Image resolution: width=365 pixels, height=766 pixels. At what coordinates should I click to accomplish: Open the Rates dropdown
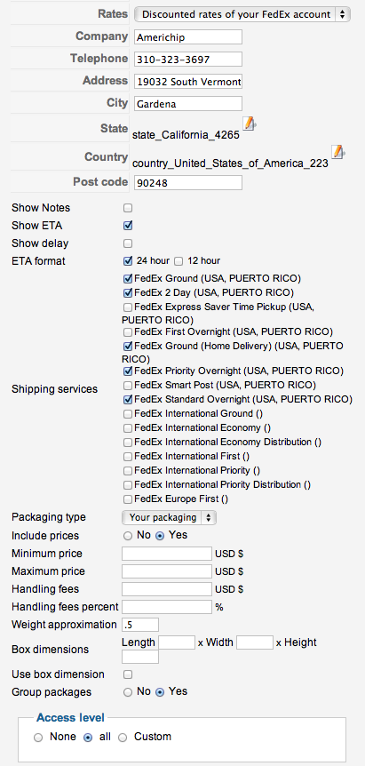[x=242, y=14]
